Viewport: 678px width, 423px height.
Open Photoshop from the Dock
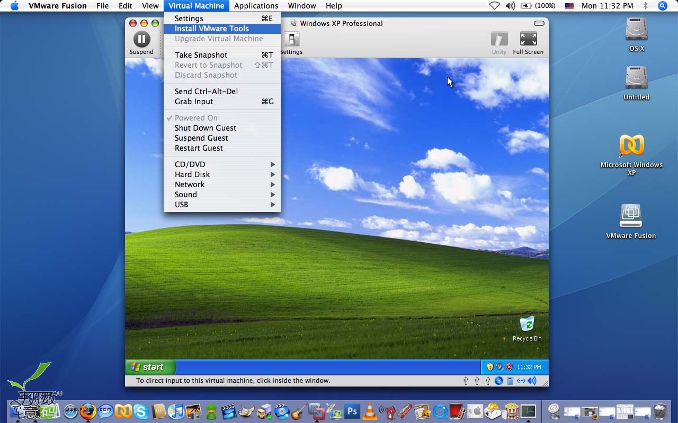coord(352,411)
